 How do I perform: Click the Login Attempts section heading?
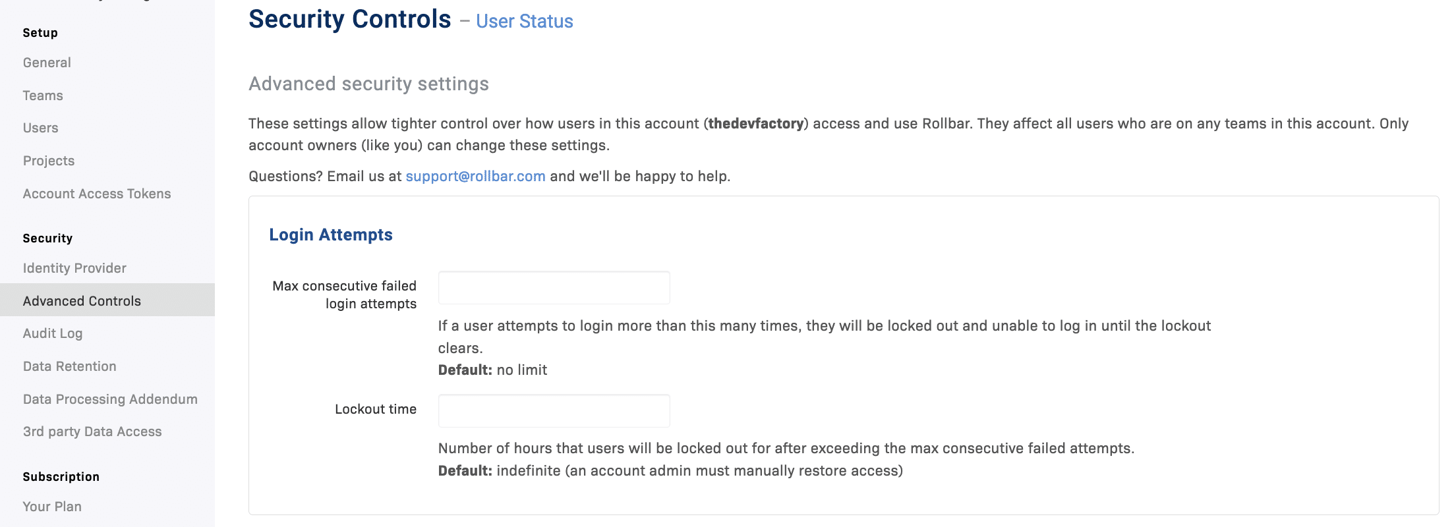pos(331,235)
